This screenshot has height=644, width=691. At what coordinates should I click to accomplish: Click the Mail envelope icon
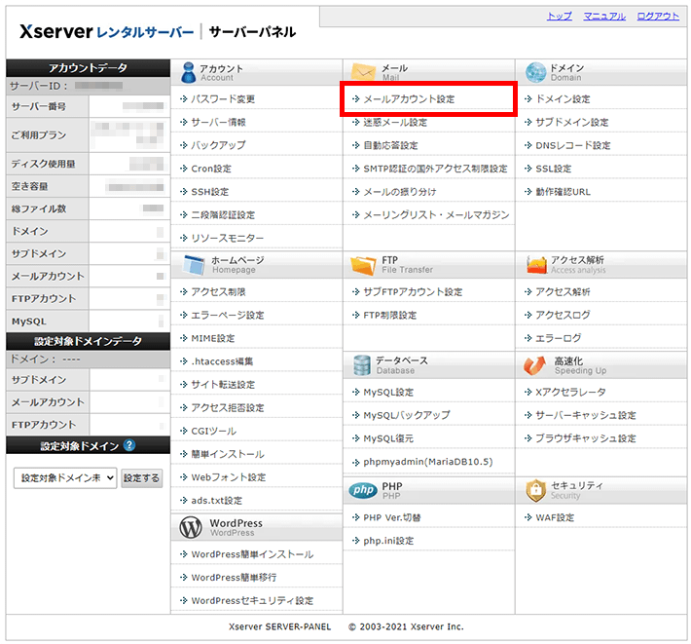tap(363, 72)
